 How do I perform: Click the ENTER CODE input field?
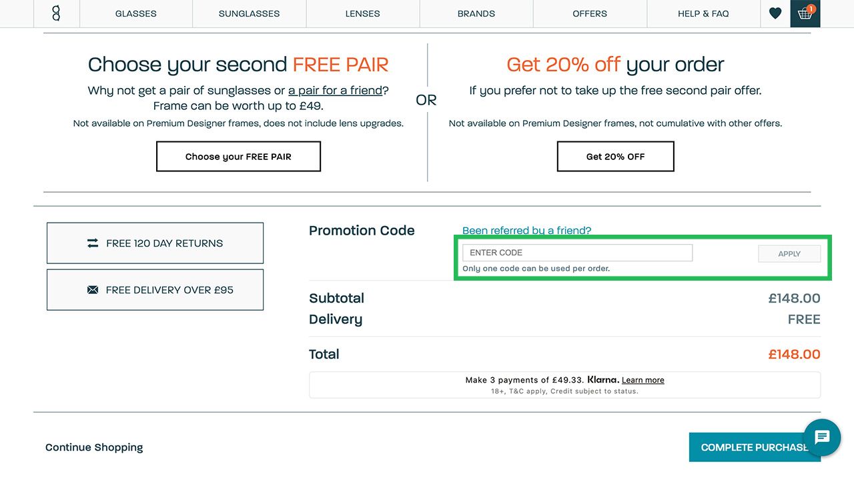[x=577, y=253]
